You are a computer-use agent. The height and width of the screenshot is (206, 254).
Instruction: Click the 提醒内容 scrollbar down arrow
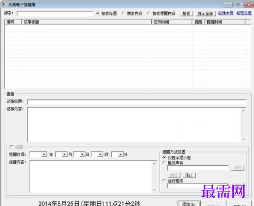tap(154, 190)
